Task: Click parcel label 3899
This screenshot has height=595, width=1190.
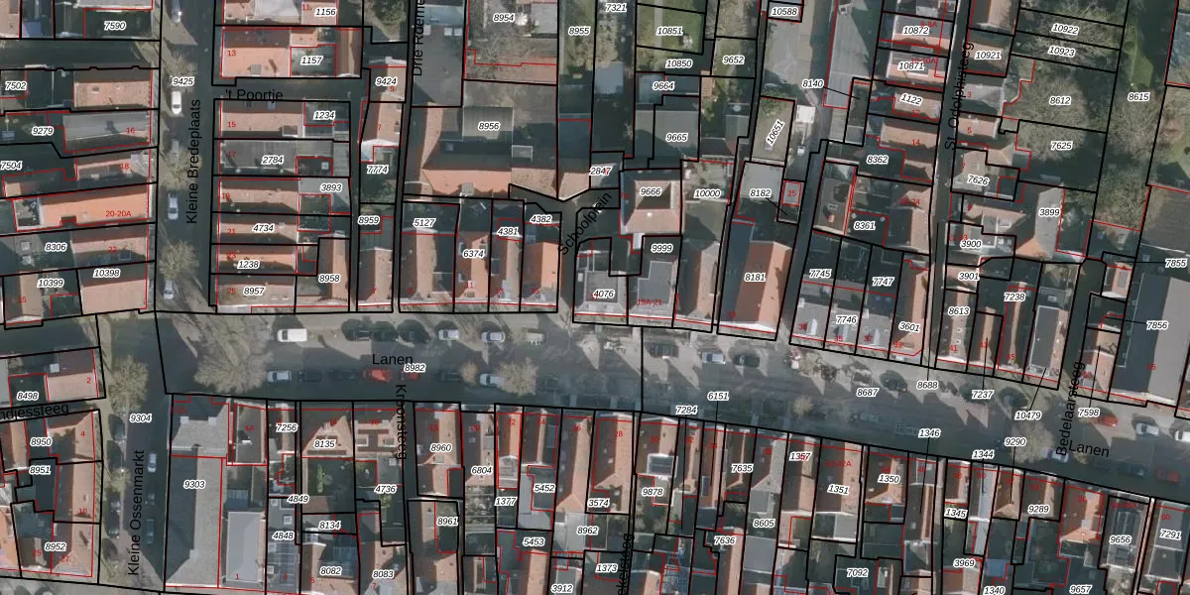Action: pos(1049,213)
